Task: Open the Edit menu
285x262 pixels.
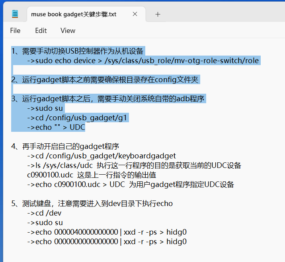Action: coord(41,31)
